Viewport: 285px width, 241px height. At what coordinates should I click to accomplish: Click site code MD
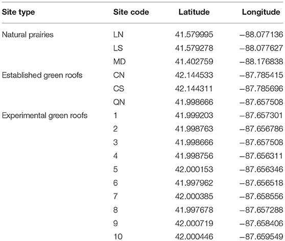[x=120, y=61]
